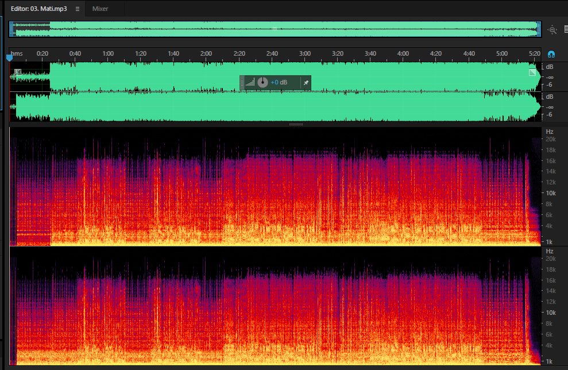Click the 20k label on left channel frequency scale
Image resolution: width=568 pixels, height=370 pixels.
pyautogui.click(x=551, y=139)
